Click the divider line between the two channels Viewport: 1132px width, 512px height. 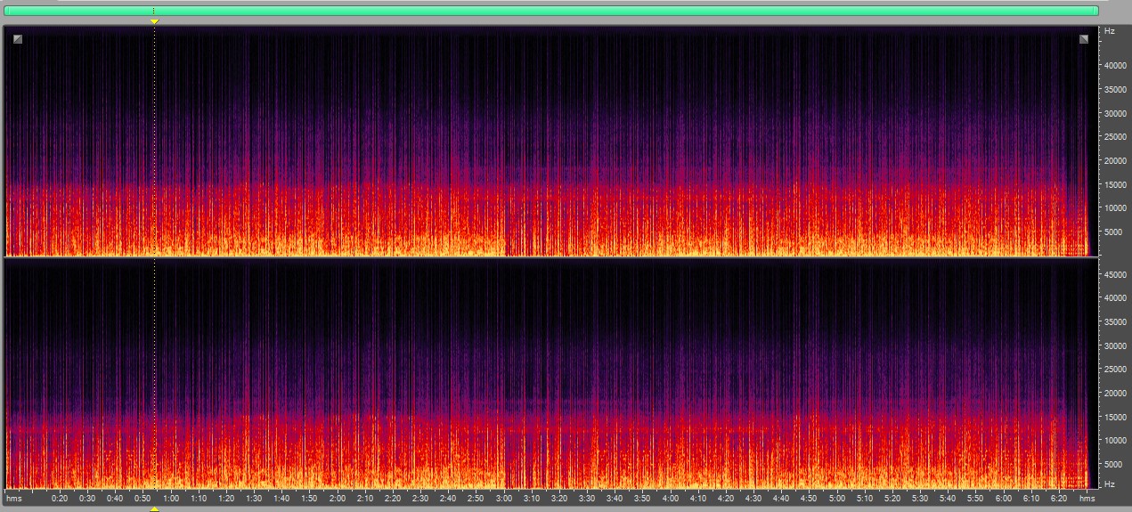point(550,257)
